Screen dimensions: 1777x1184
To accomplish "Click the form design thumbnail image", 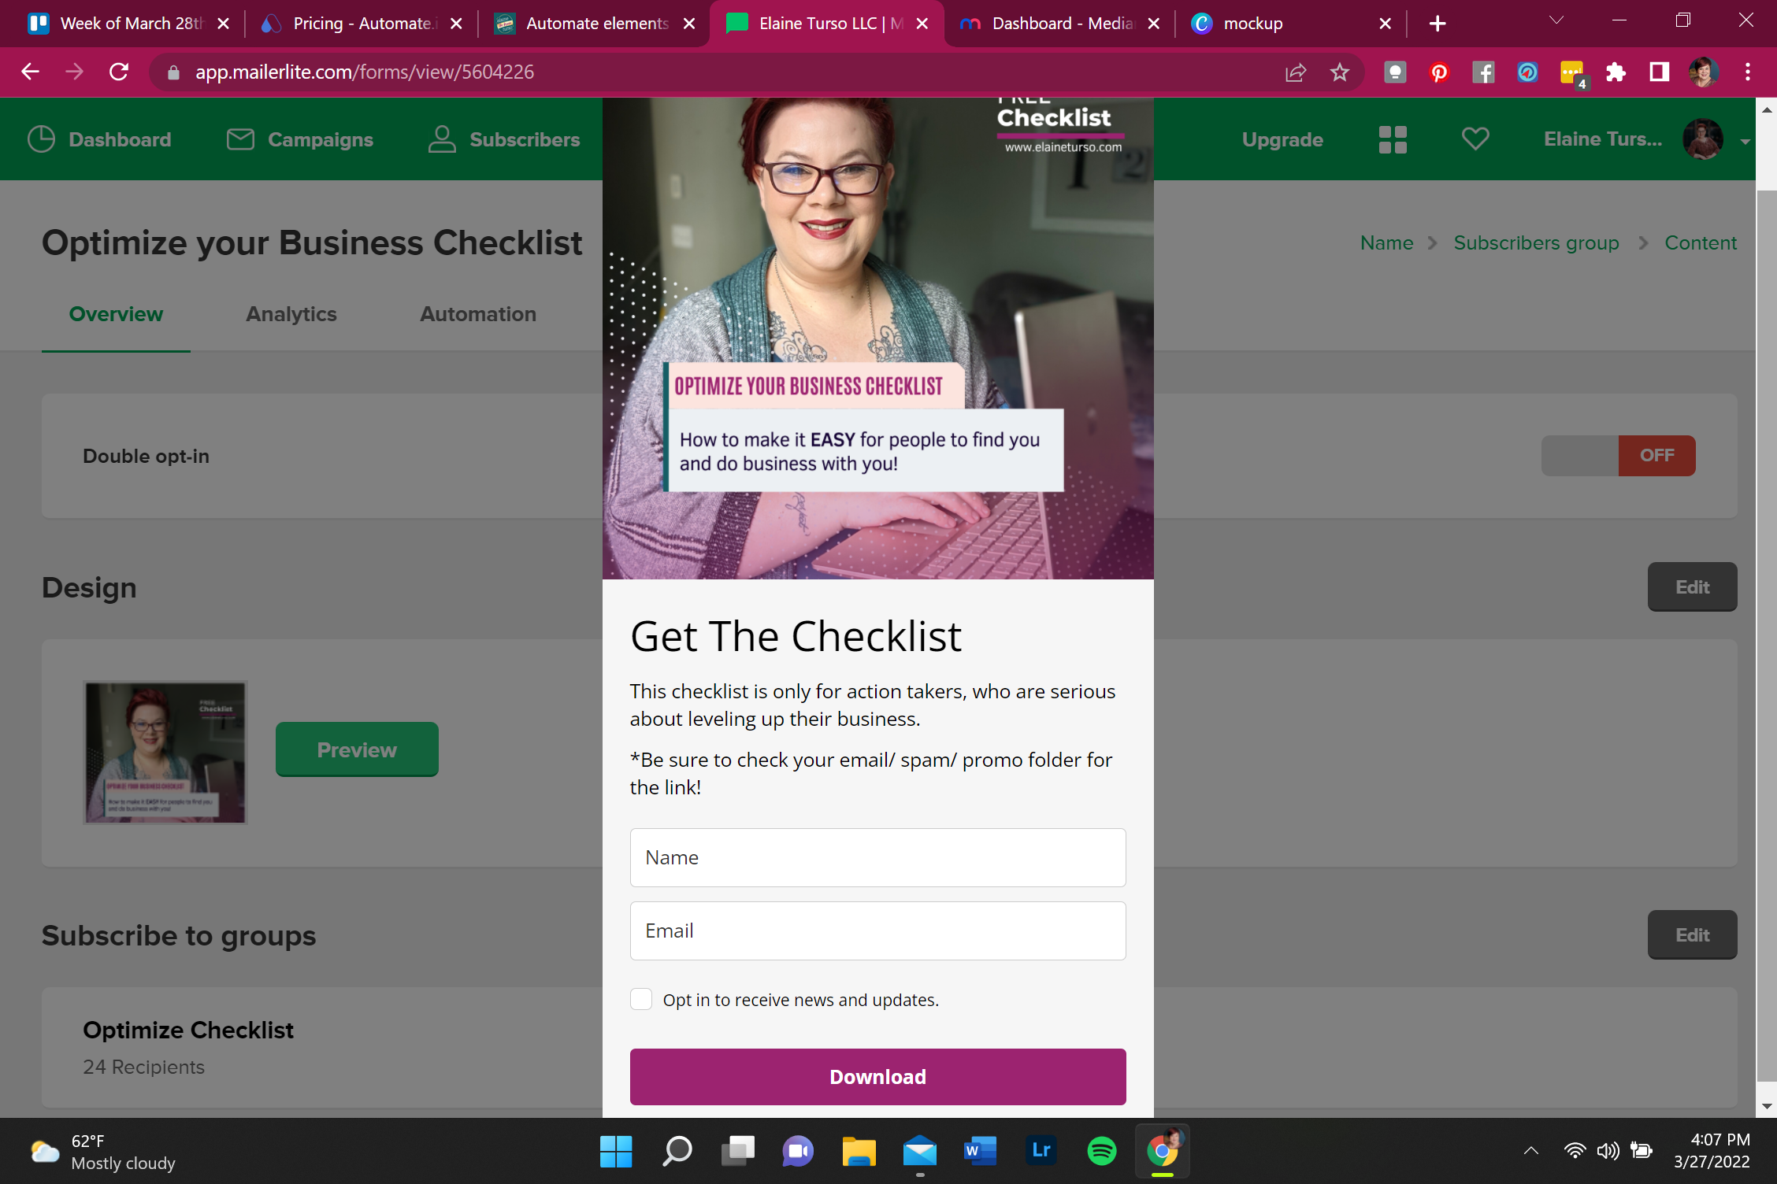I will 165,753.
